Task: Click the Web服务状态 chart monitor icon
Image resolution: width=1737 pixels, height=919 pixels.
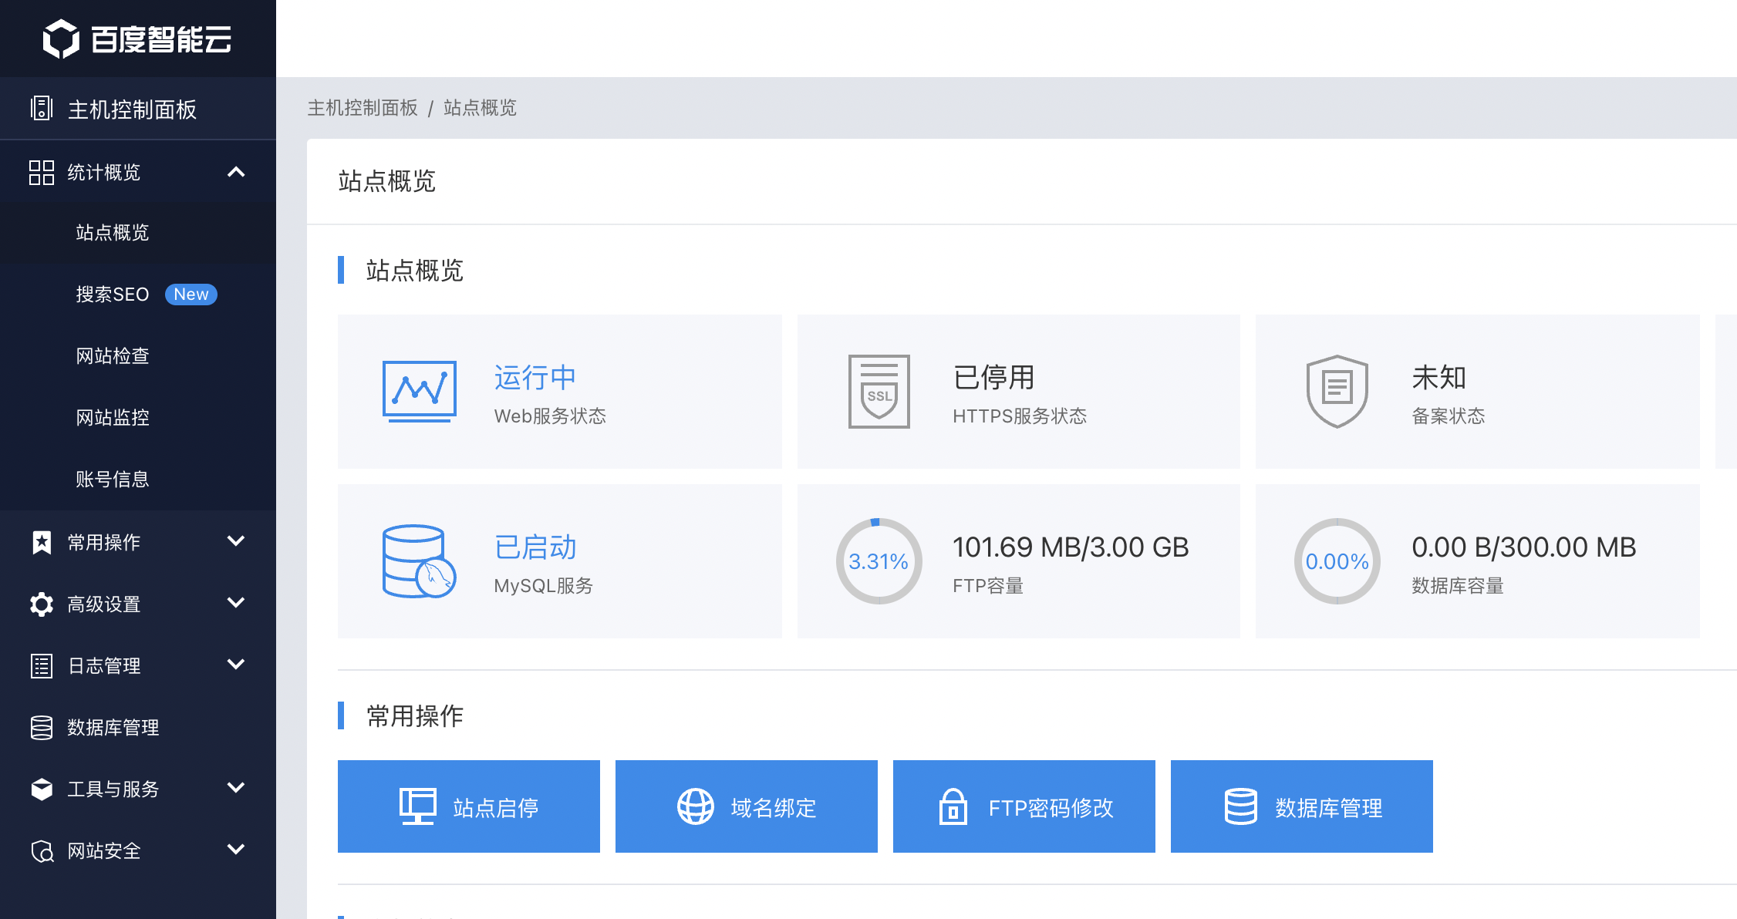Action: click(x=420, y=391)
